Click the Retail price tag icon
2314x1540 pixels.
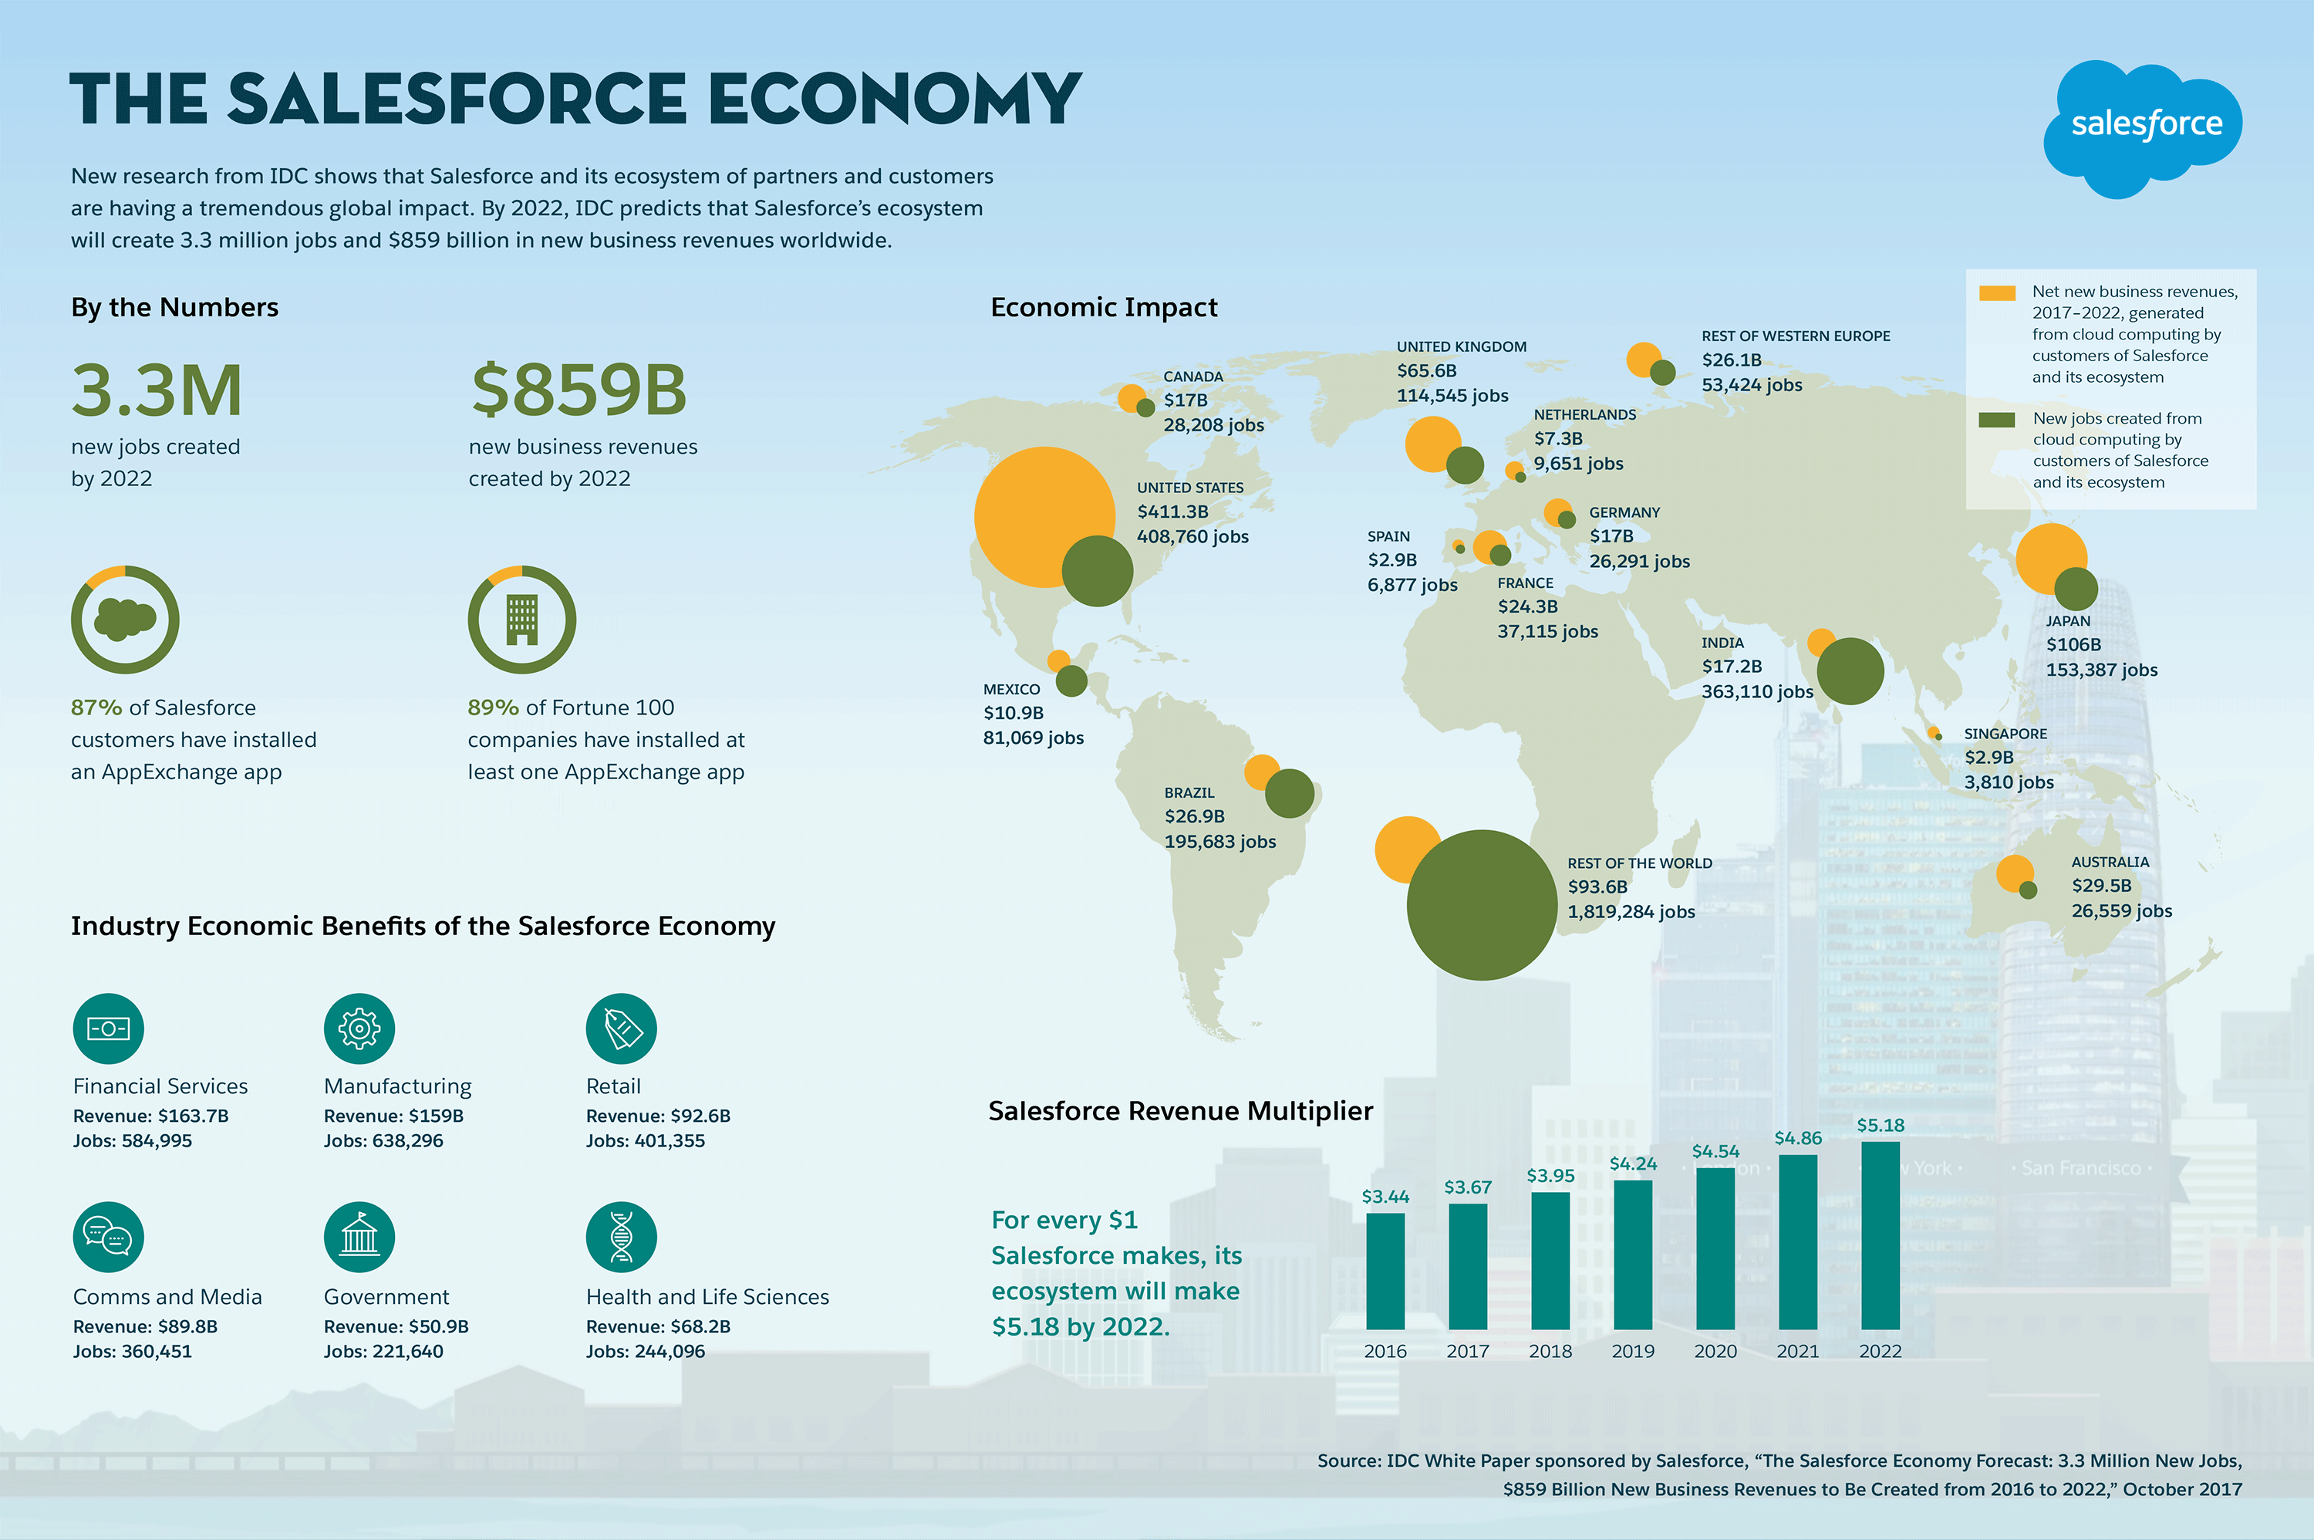(622, 1028)
